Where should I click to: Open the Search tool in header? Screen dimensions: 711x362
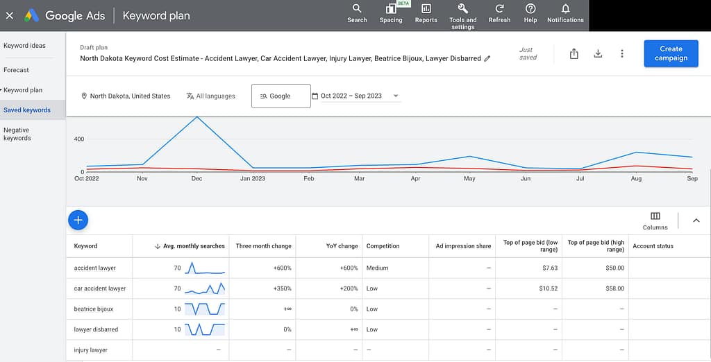[357, 14]
